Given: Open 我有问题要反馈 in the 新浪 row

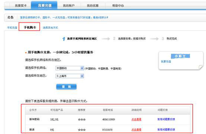Looking at the screenshot, I should [x=166, y=130].
